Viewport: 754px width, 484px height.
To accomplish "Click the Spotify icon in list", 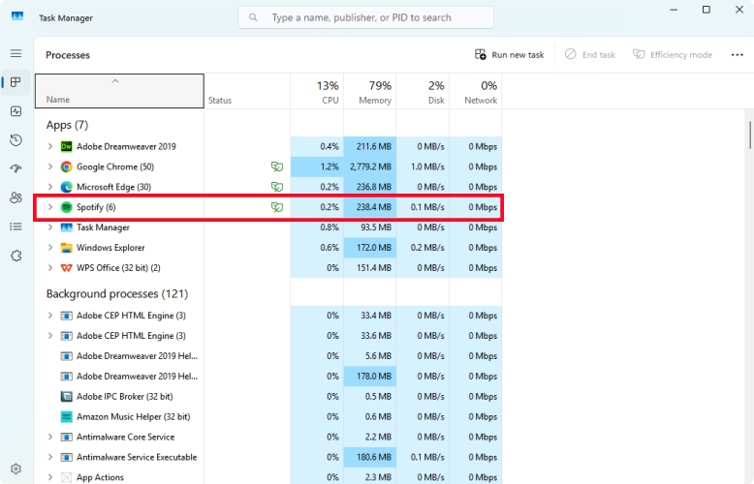I will tap(66, 207).
